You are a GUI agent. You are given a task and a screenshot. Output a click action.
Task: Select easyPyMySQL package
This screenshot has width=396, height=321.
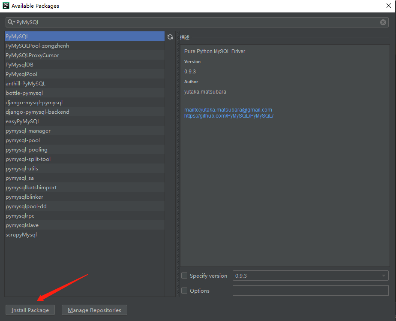(x=84, y=121)
